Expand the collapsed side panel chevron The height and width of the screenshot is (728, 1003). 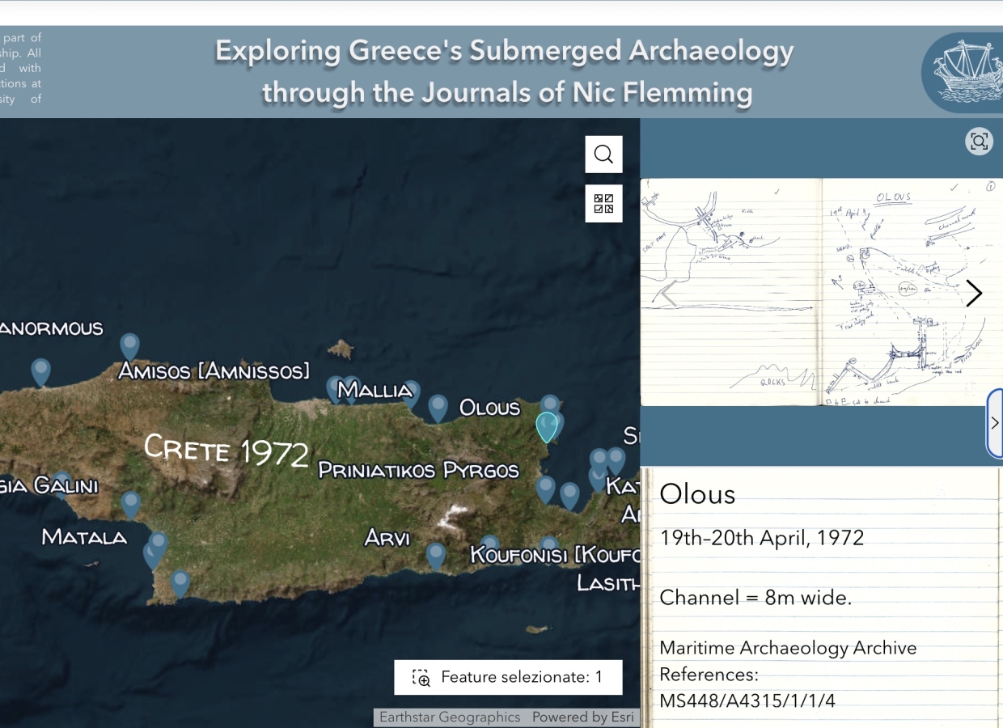(x=995, y=422)
